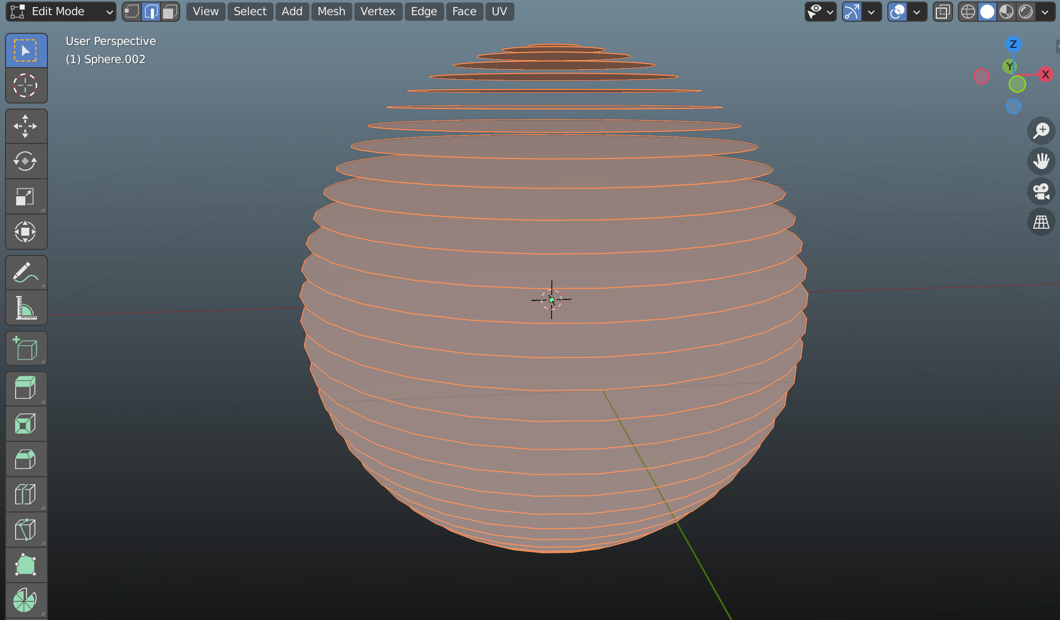The width and height of the screenshot is (1060, 620).
Task: Switch to wireframe shading
Action: coord(968,12)
